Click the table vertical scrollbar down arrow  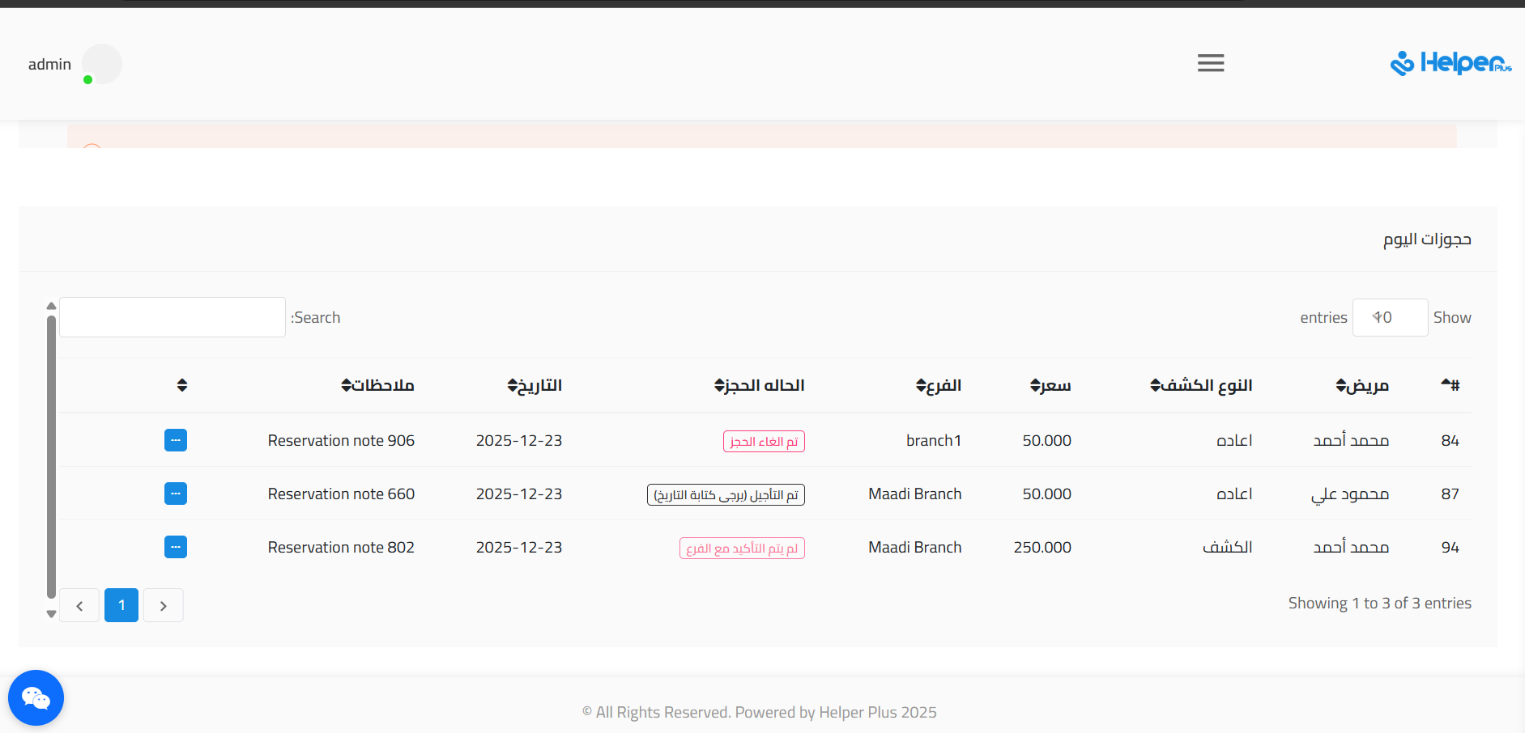pos(51,614)
